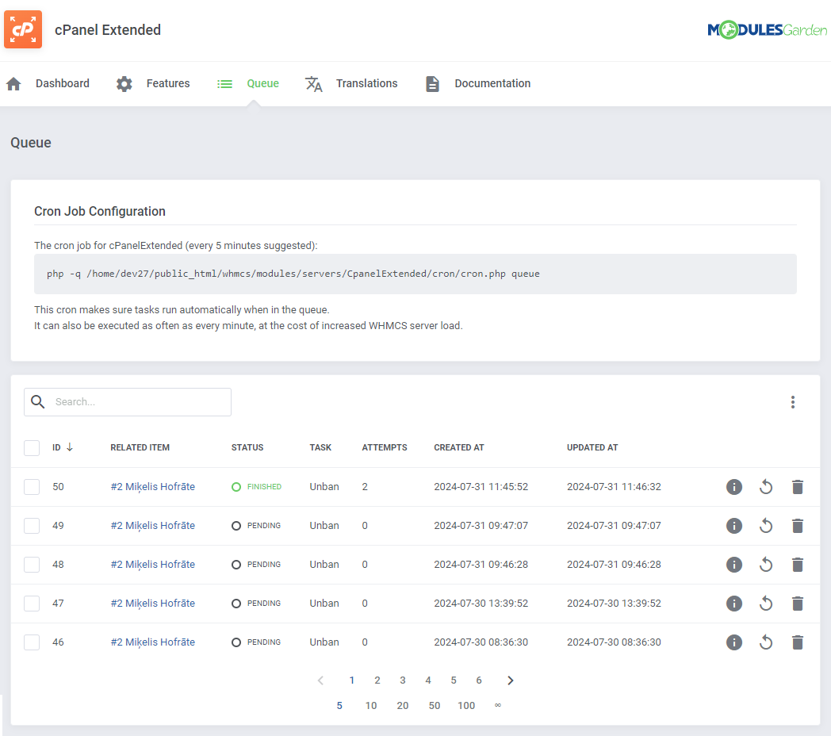Viewport: 831px width, 736px height.
Task: Go to next page with right chevron
Action: [511, 680]
